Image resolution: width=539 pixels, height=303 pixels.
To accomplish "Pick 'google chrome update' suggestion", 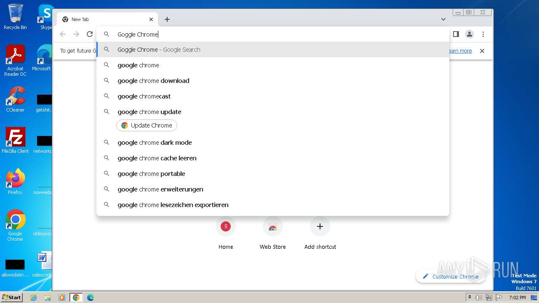I will coord(273,112).
